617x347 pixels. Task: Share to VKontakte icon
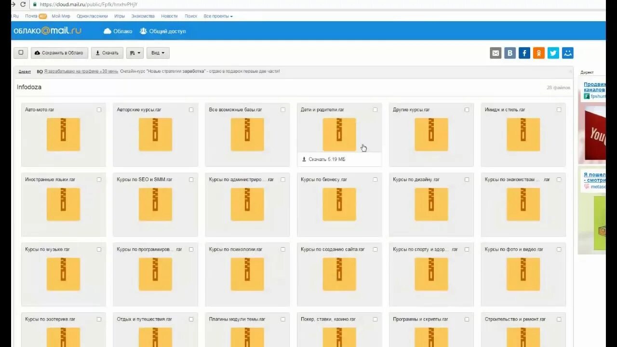[x=510, y=53]
